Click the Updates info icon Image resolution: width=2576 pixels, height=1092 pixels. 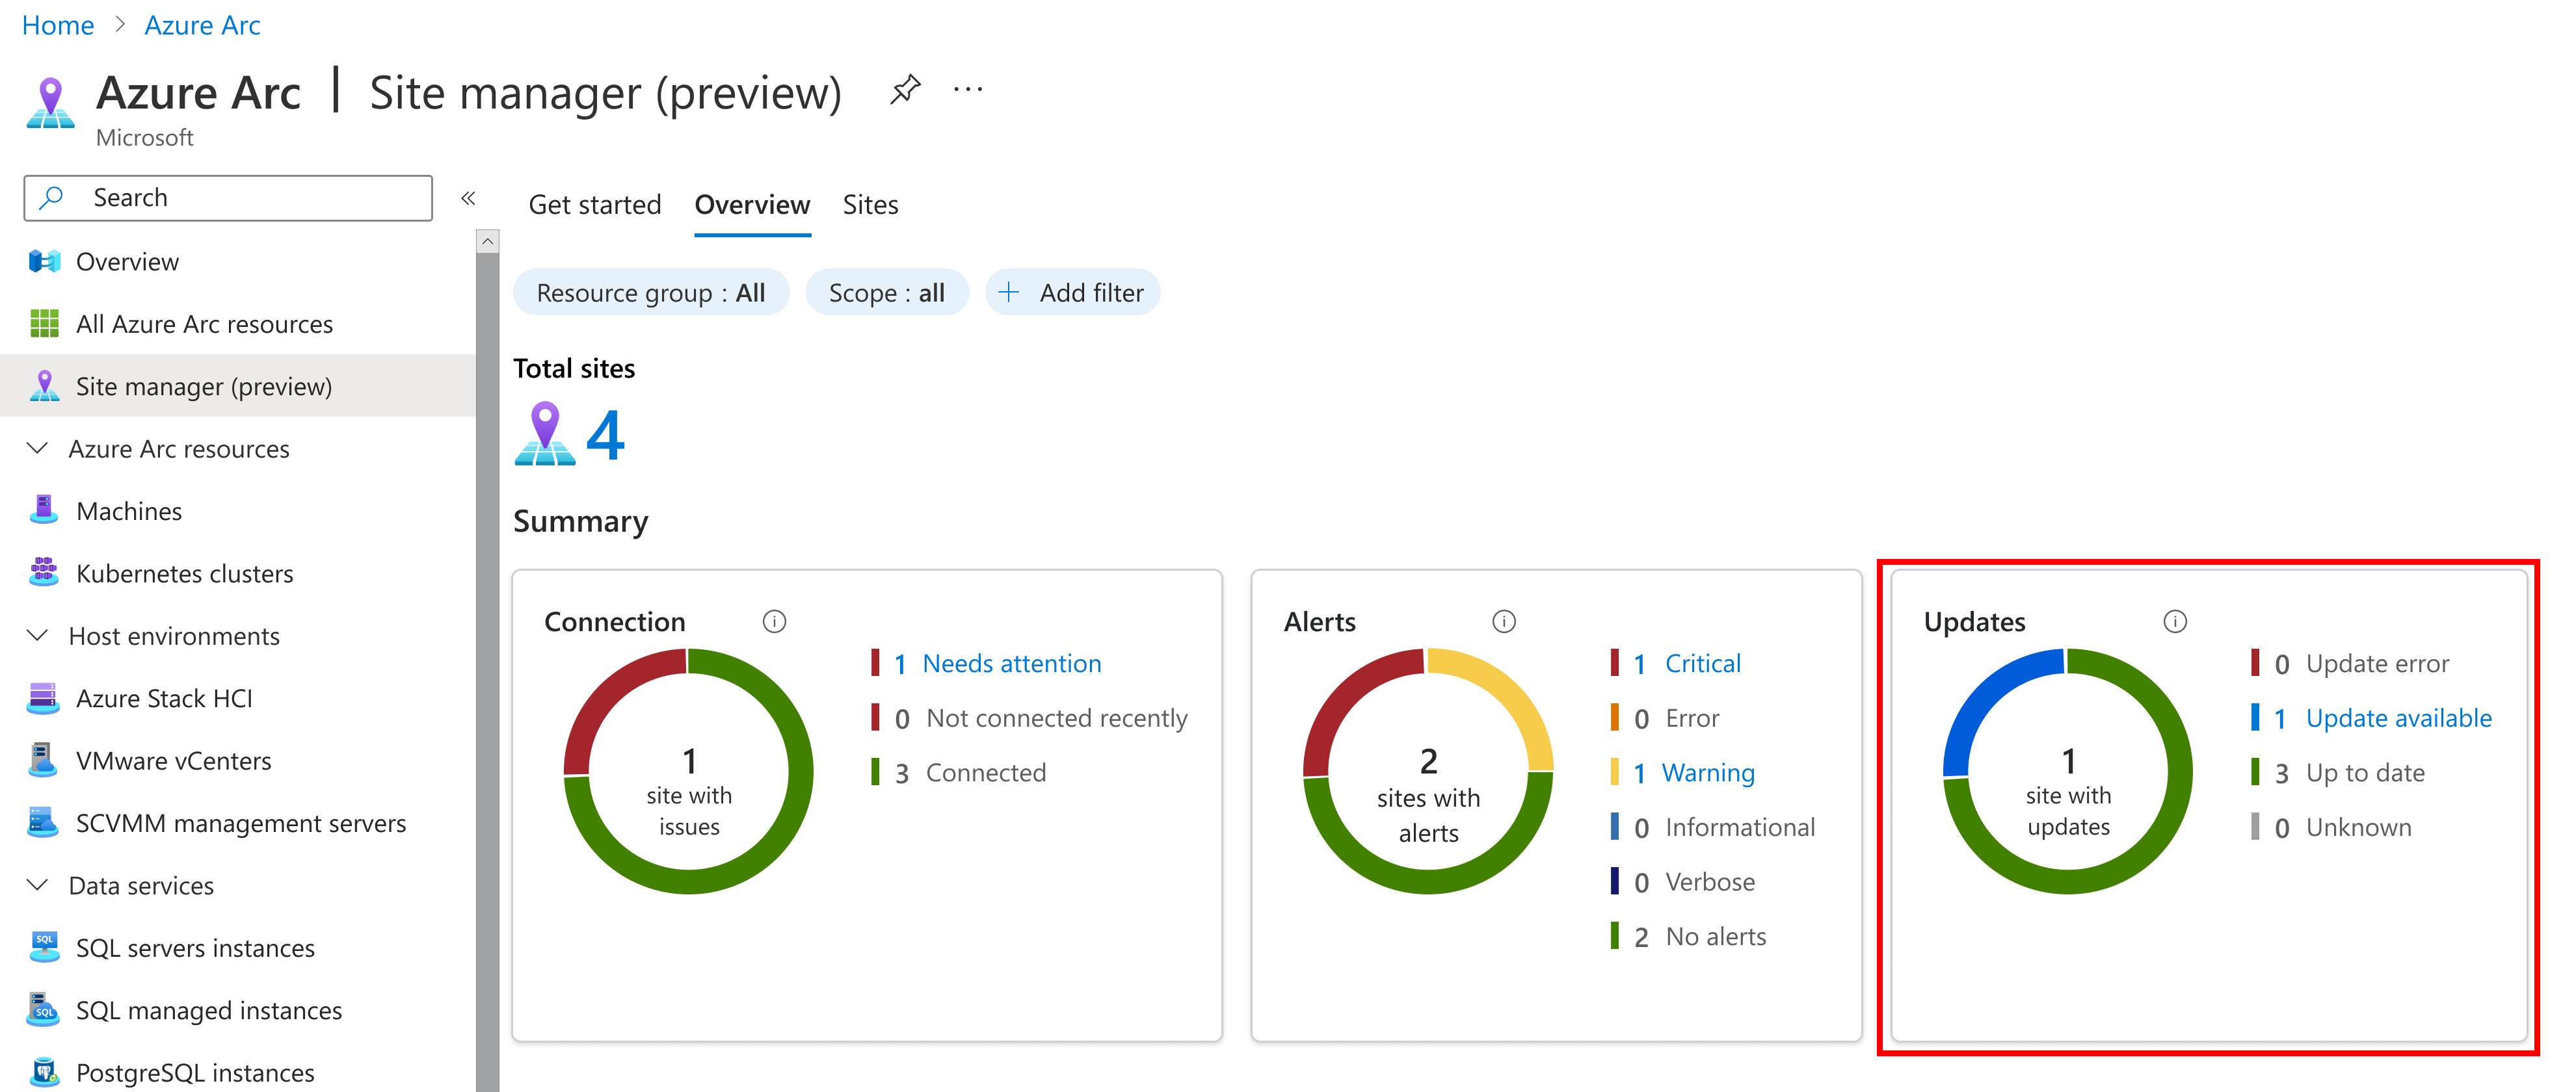point(2174,621)
